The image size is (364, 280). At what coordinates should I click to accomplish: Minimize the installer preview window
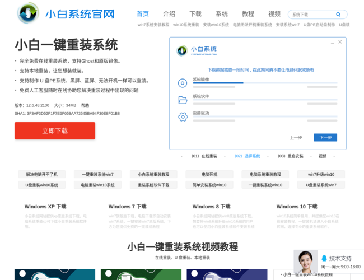pos(333,43)
